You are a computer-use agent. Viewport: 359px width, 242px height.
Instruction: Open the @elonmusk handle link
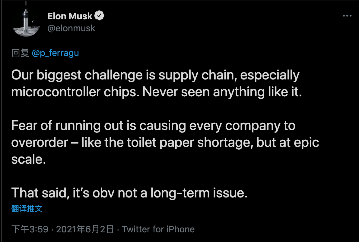pos(71,28)
